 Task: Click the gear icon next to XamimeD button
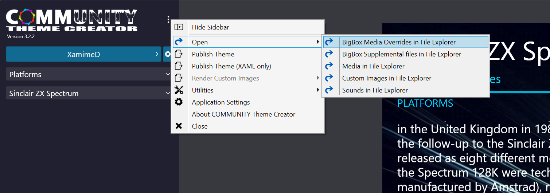[x=167, y=54]
